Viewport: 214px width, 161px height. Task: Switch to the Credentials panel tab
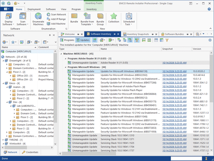pyautogui.click(x=30, y=152)
